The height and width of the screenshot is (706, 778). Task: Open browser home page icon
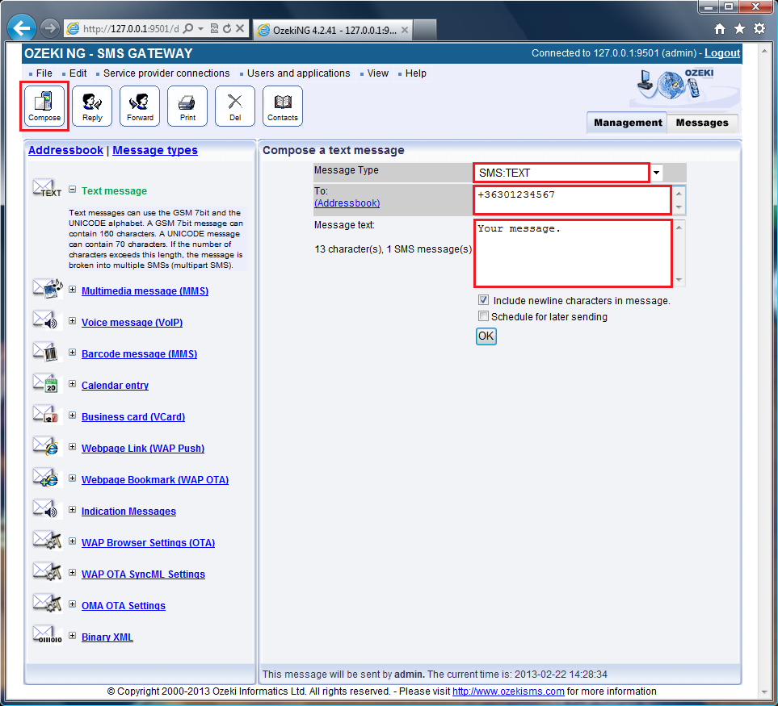[720, 29]
